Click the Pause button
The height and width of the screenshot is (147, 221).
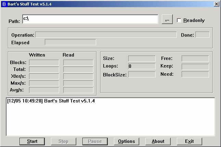95,141
